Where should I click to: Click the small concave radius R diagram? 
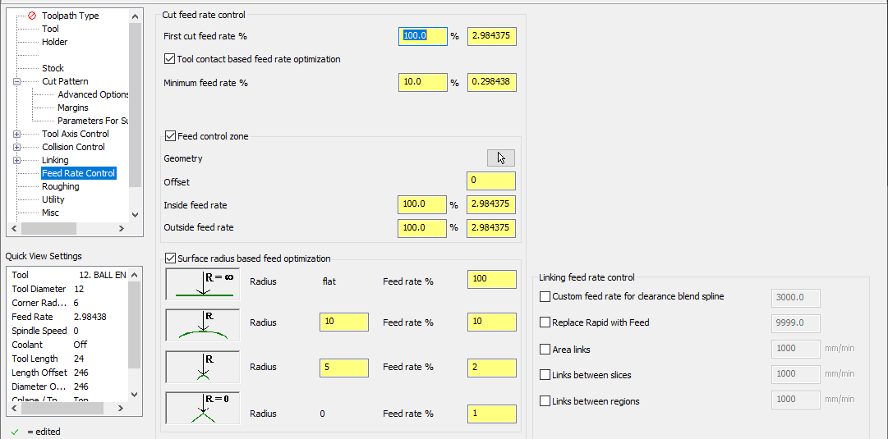(202, 366)
